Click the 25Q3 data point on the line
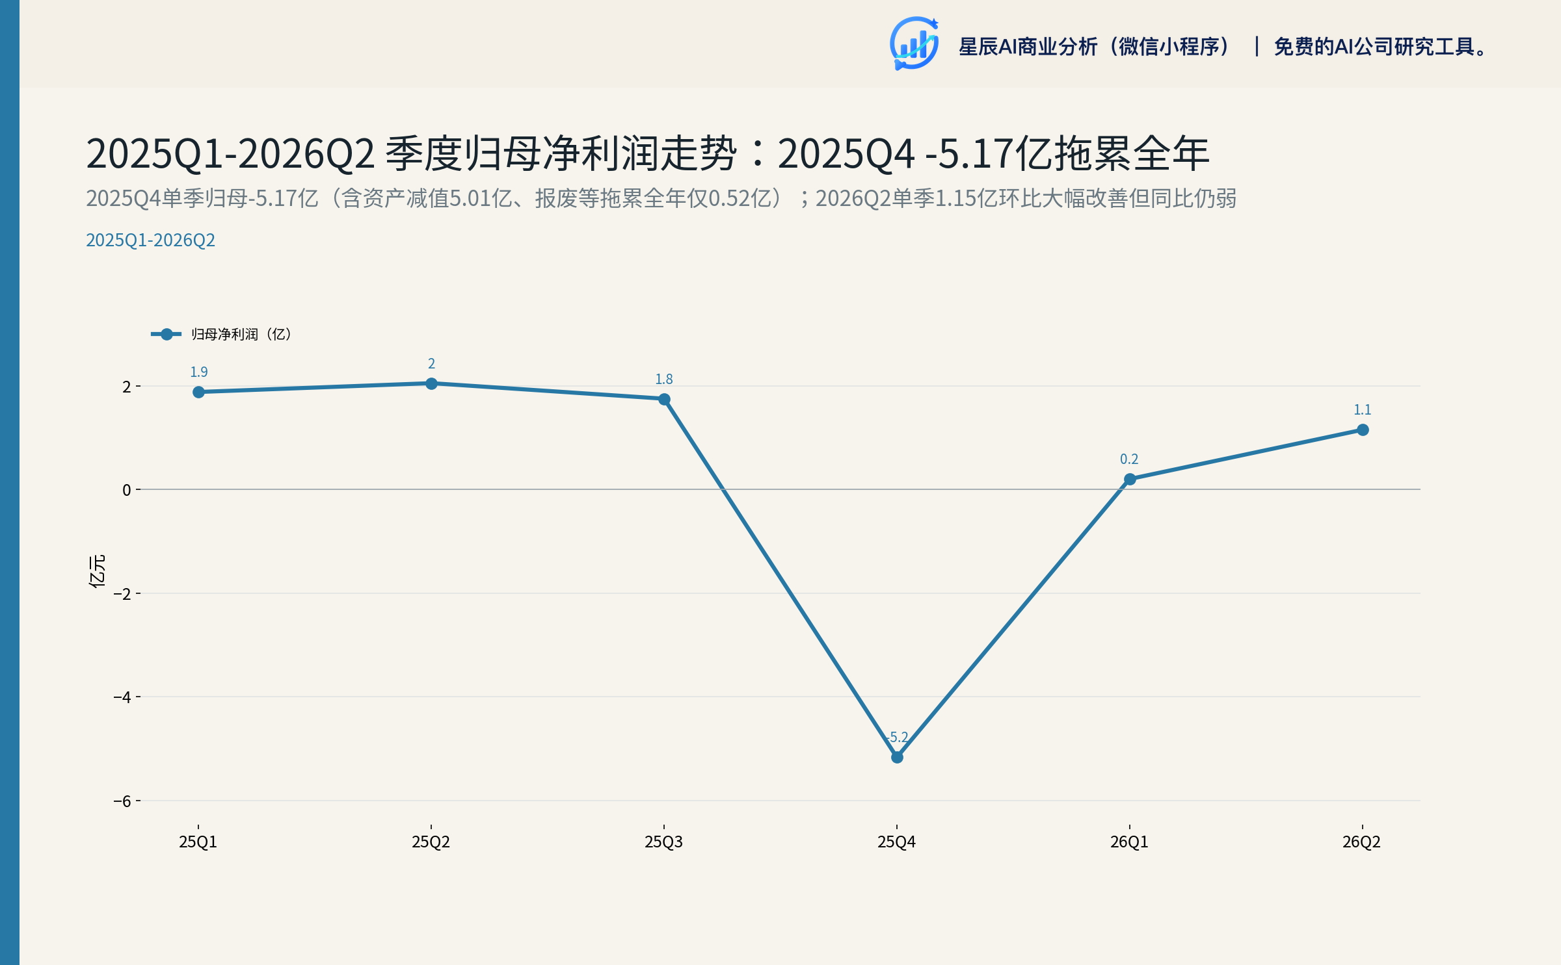1561x965 pixels. [x=664, y=399]
